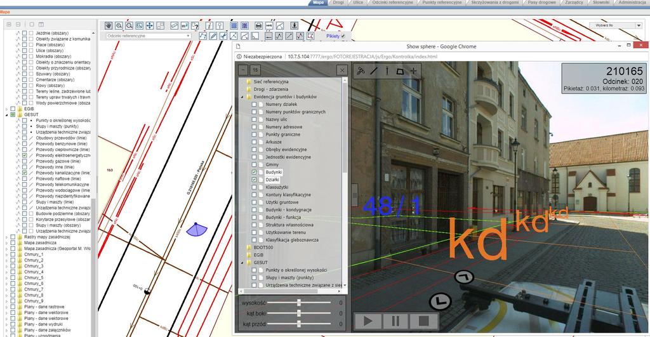The width and height of the screenshot is (650, 337).
Task: Open the Punkty referencyjne tab
Action: click(442, 3)
